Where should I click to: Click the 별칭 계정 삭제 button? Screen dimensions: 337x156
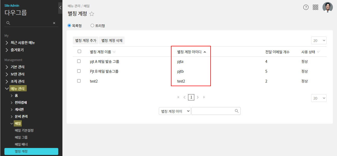coord(112,41)
